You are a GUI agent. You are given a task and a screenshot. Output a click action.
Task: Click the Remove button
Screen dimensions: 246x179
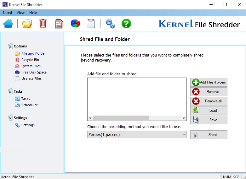[x=209, y=91]
